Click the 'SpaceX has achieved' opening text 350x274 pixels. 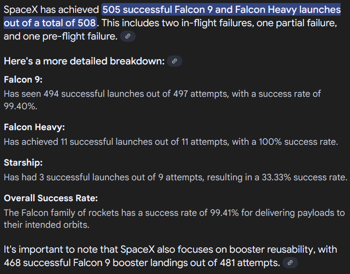pyautogui.click(x=51, y=10)
